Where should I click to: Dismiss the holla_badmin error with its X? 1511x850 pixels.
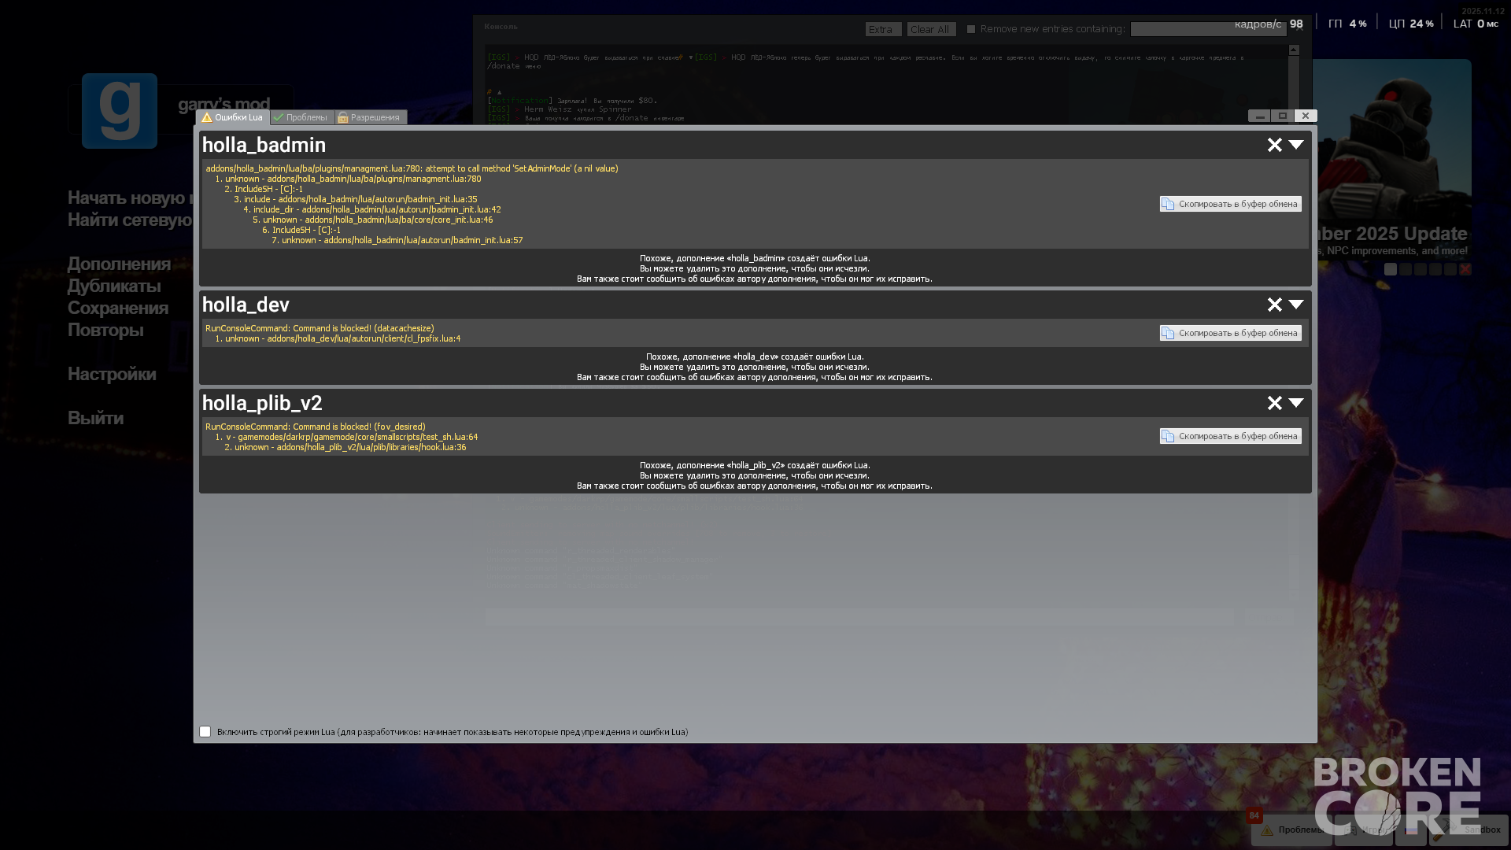[x=1275, y=145]
